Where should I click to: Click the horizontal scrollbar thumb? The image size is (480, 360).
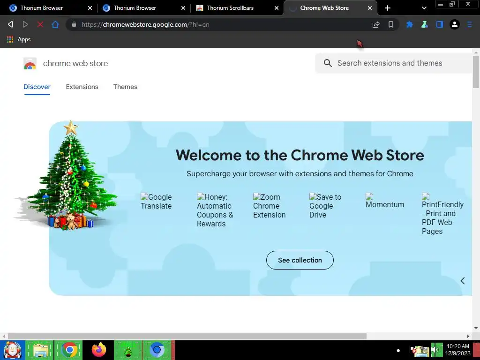click(187, 336)
